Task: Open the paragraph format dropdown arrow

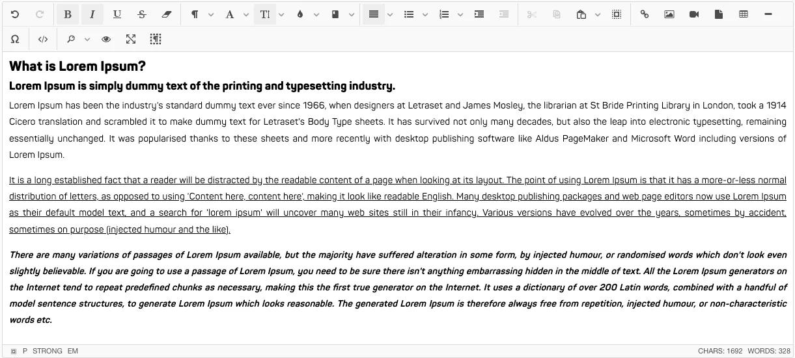Action: (211, 14)
